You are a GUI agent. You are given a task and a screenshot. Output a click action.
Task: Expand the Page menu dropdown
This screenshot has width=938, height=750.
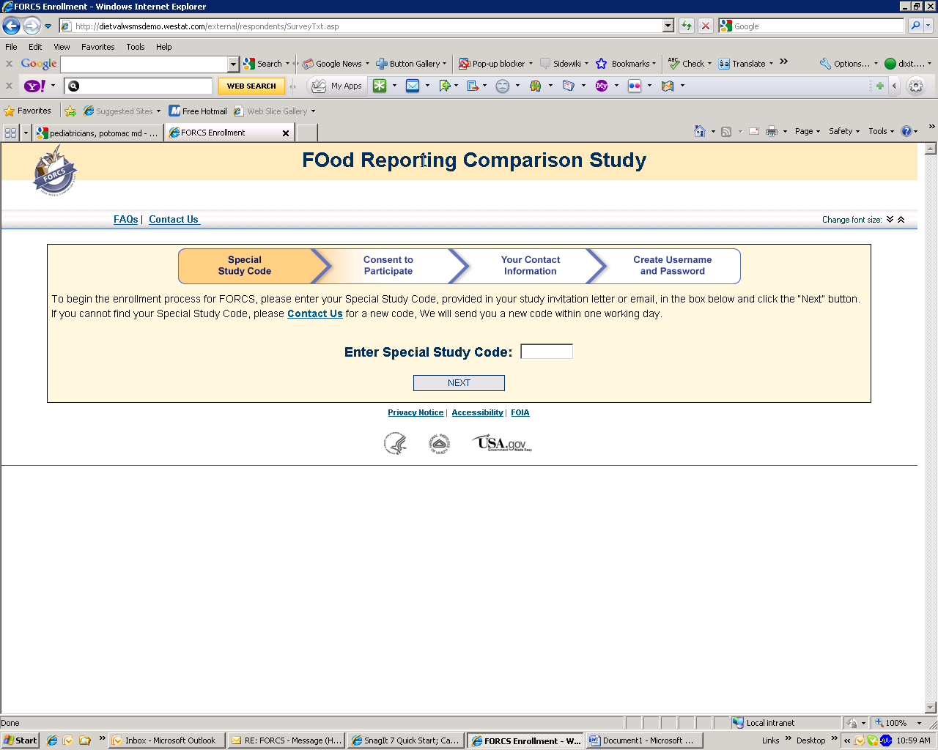(x=807, y=131)
